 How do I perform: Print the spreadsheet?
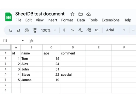point(27,30)
